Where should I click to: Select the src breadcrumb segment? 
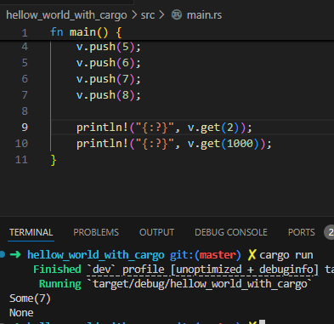point(148,15)
